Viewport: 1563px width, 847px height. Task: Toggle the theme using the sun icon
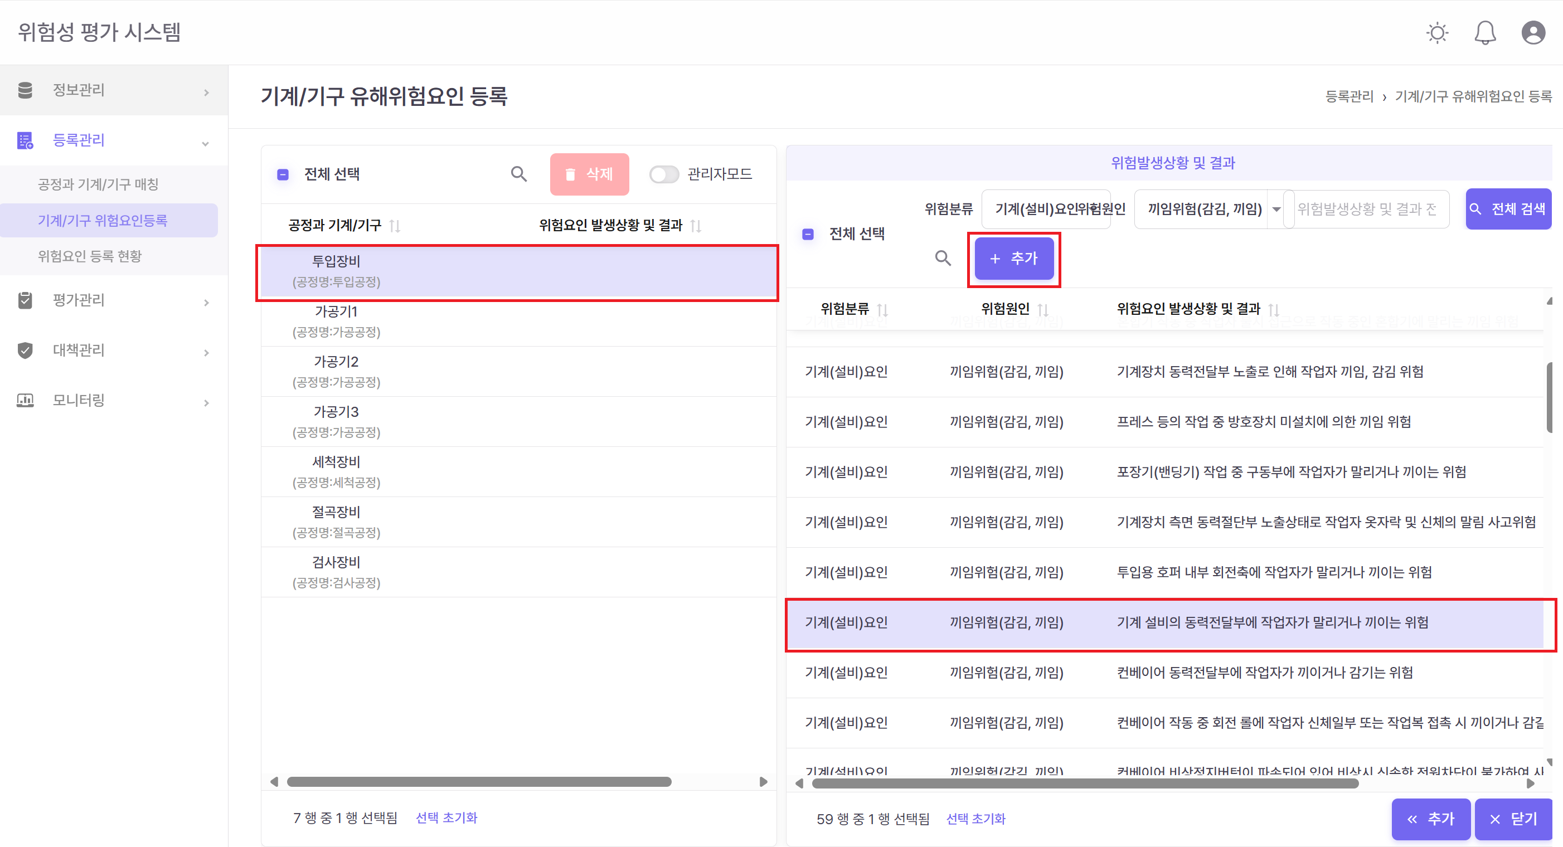pos(1437,32)
